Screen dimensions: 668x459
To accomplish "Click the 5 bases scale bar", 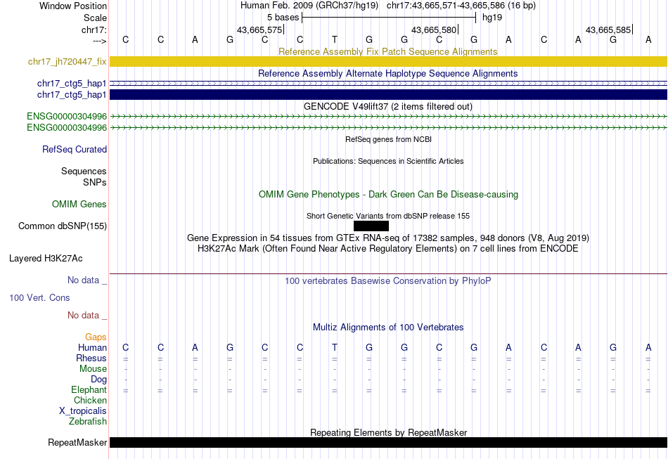I will tap(389, 18).
